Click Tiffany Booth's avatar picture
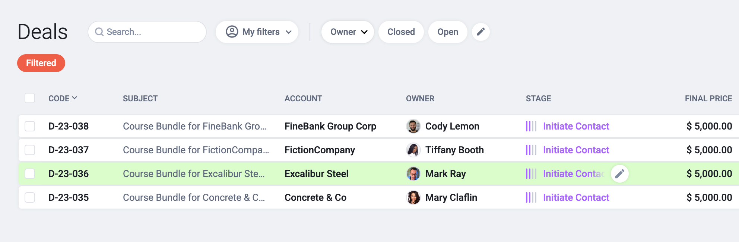Image resolution: width=739 pixels, height=242 pixels. point(413,150)
